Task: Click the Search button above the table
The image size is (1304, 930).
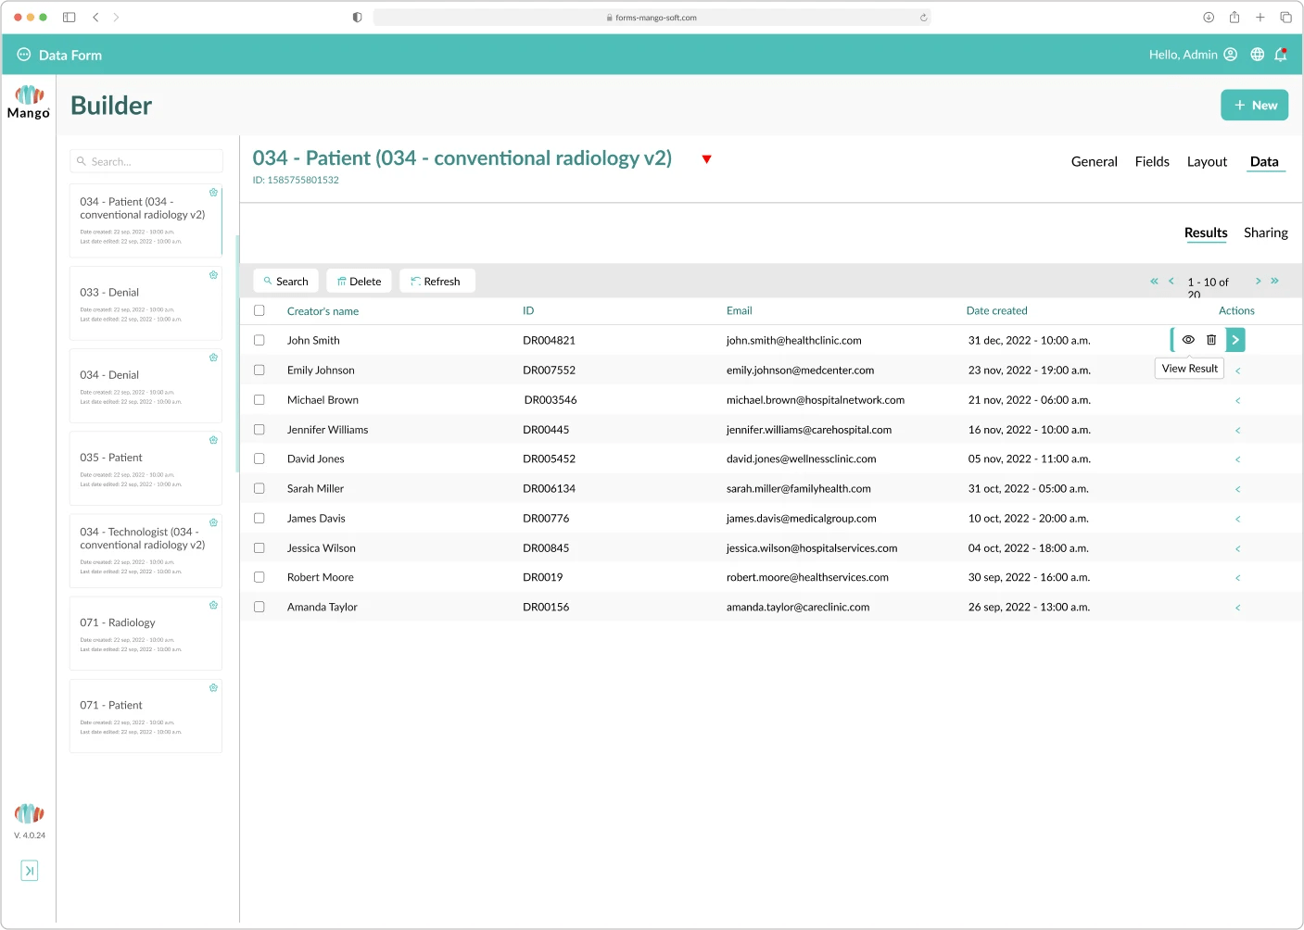Action: pos(285,281)
